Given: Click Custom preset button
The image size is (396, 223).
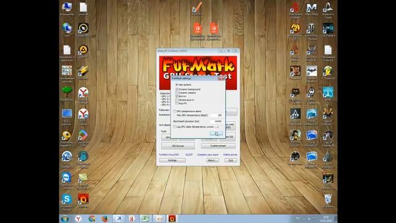Looking at the screenshot, I should coord(218,146).
